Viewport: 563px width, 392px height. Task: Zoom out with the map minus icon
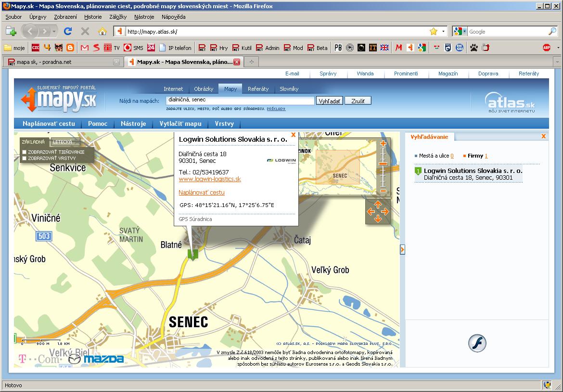pyautogui.click(x=383, y=191)
